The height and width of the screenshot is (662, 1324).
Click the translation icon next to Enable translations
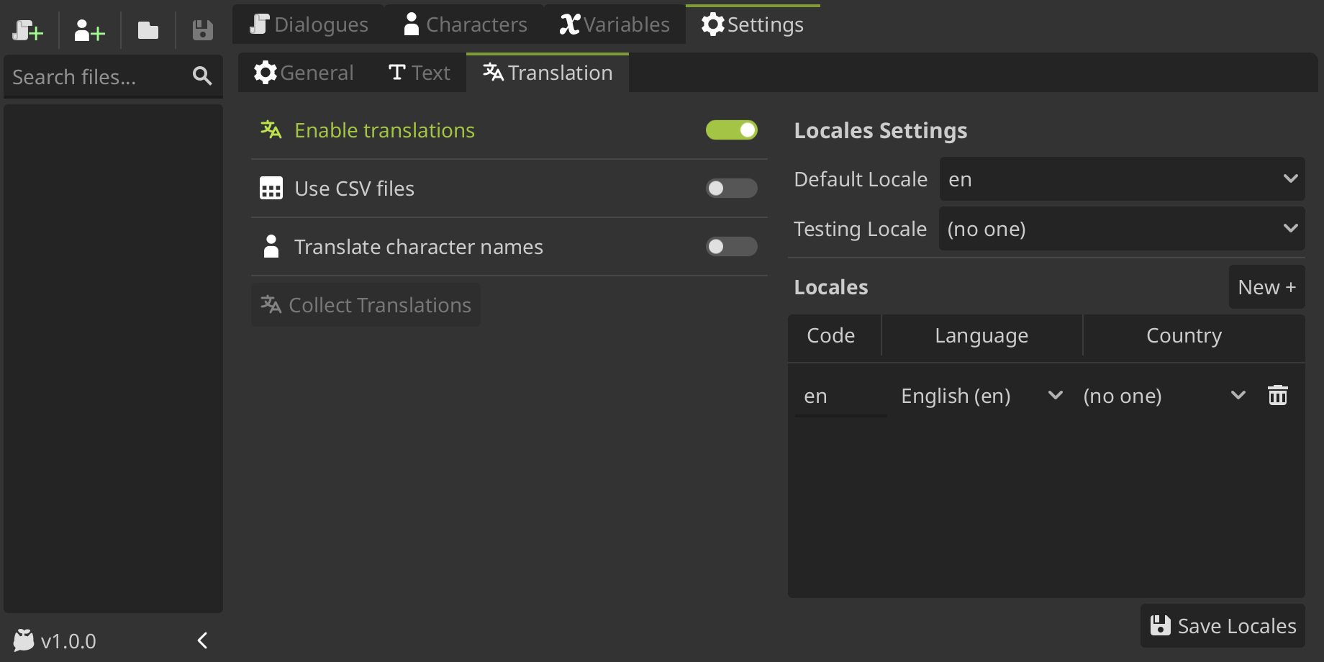[x=270, y=130]
